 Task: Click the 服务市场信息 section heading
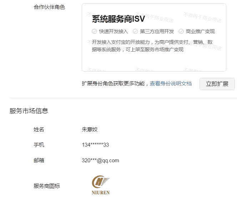[29, 111]
